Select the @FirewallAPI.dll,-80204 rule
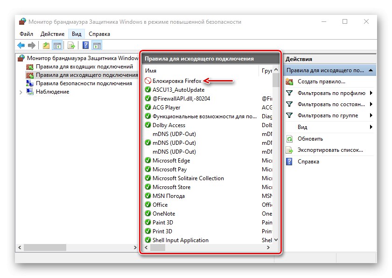Viewport: 392px width, 278px height. (181, 99)
